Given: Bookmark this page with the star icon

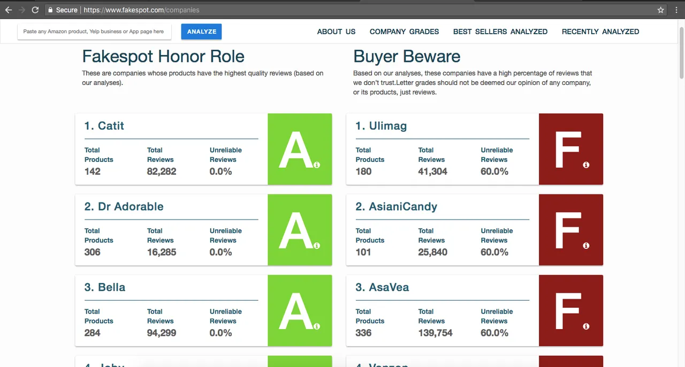Looking at the screenshot, I should pyautogui.click(x=660, y=10).
